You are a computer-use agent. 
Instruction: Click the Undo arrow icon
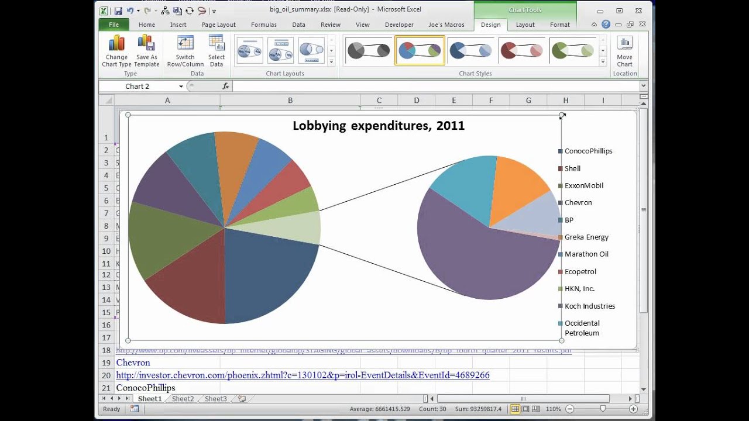coord(130,11)
